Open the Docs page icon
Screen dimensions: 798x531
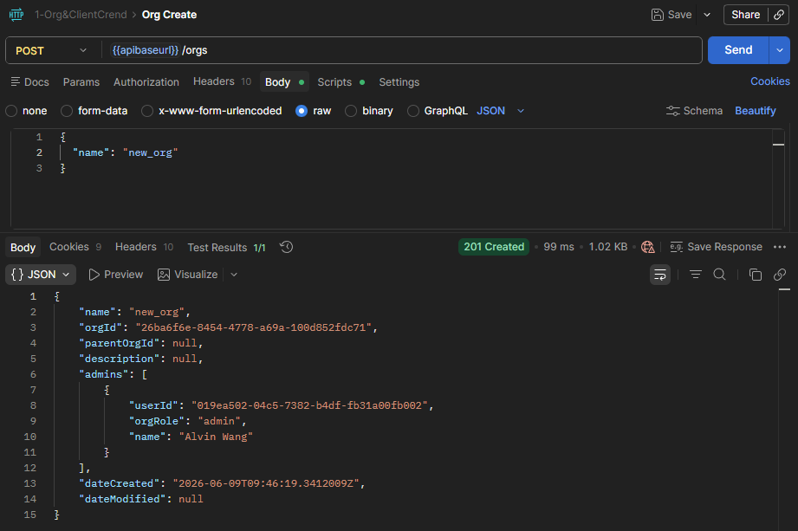click(x=16, y=81)
